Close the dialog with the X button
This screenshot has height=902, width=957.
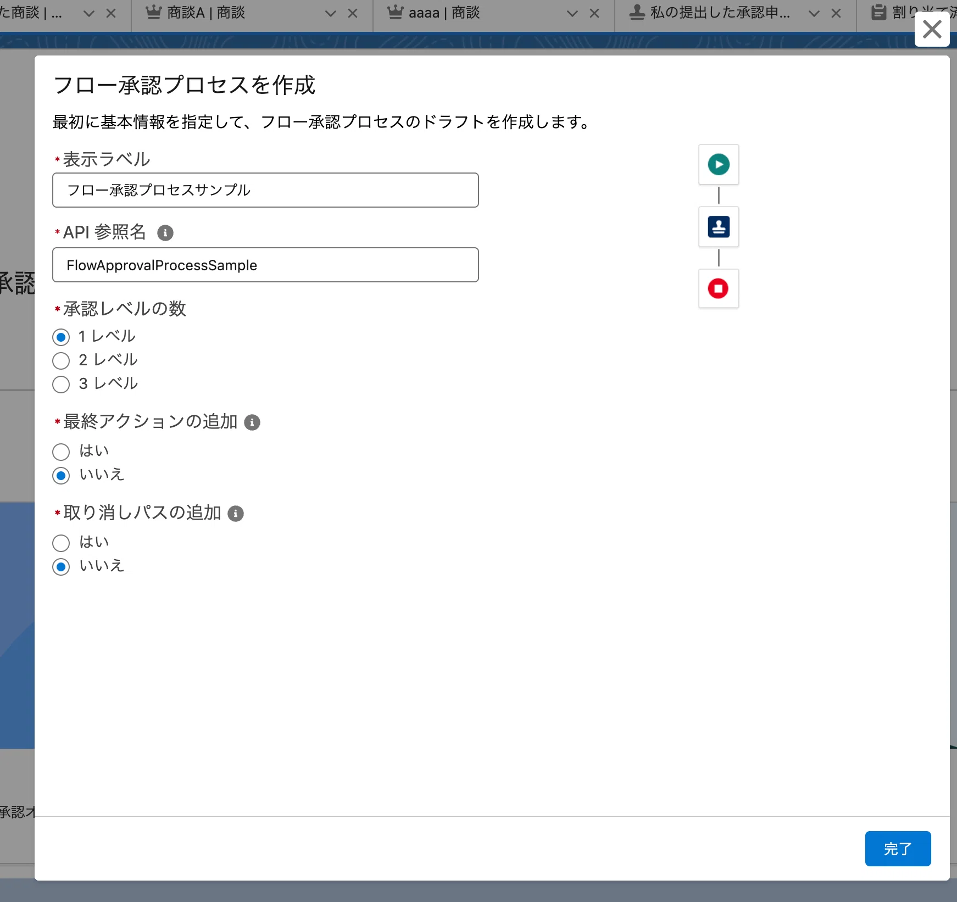(932, 29)
